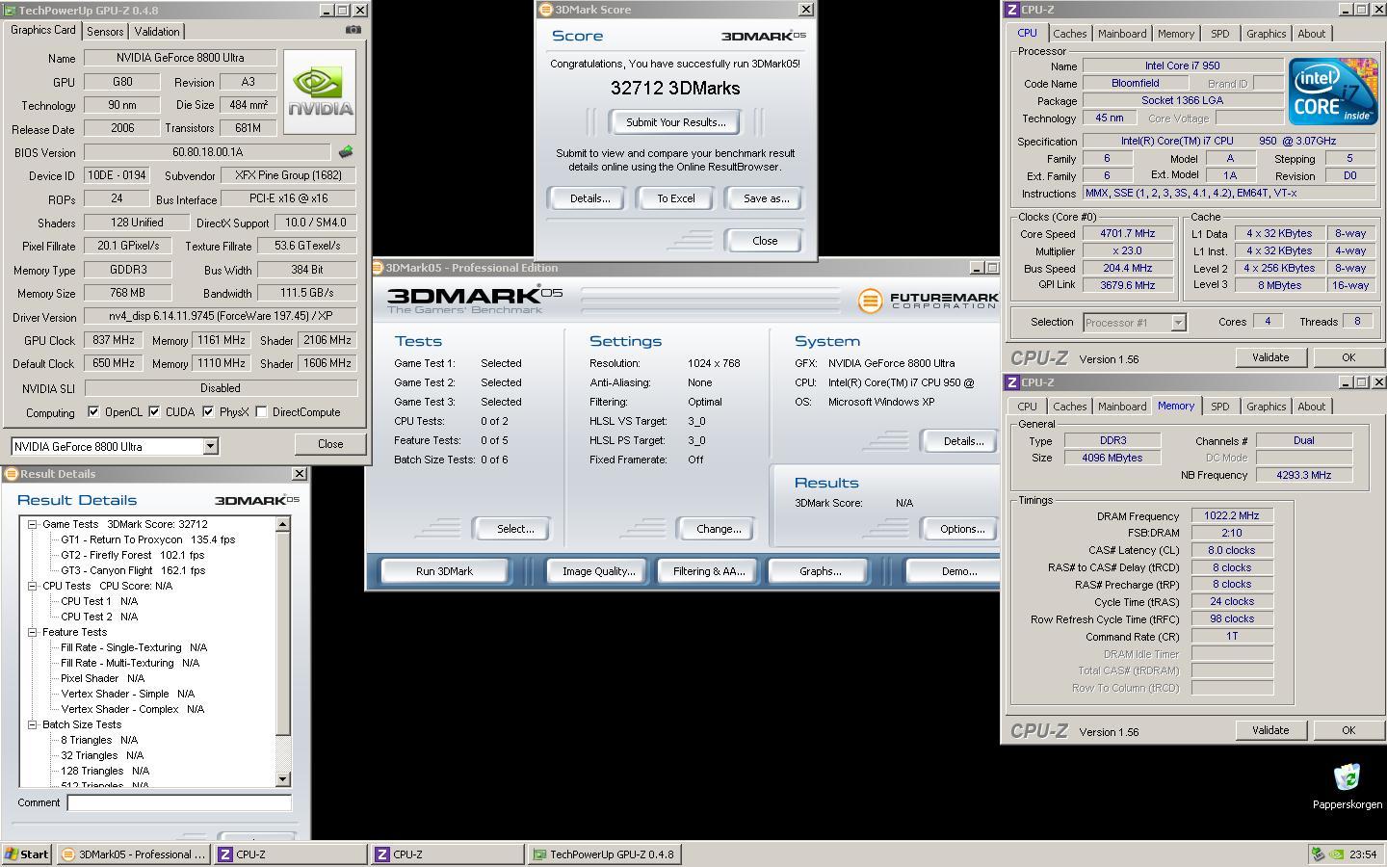Click Close in 3DMark Score dialog
Screen dimensions: 1387x867
pyautogui.click(x=765, y=241)
